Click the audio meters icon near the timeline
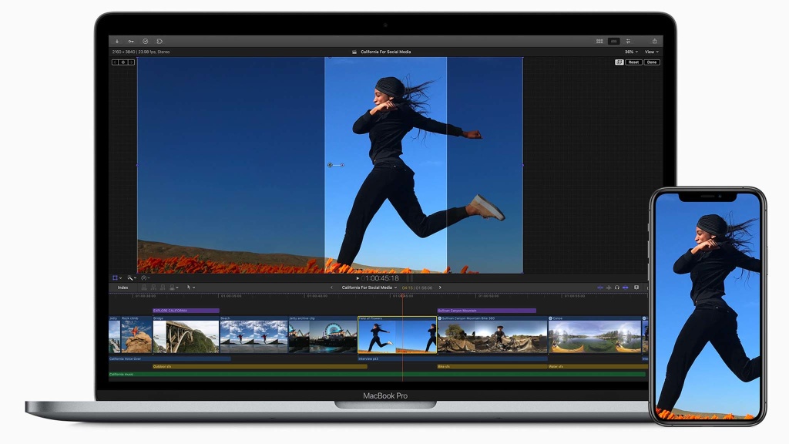Image resolution: width=789 pixels, height=444 pixels. pos(636,287)
